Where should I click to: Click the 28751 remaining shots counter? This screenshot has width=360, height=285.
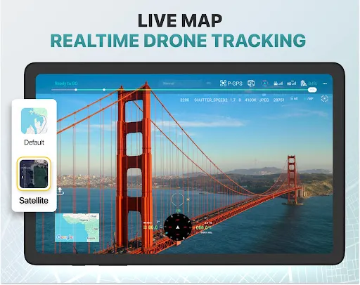pyautogui.click(x=279, y=100)
